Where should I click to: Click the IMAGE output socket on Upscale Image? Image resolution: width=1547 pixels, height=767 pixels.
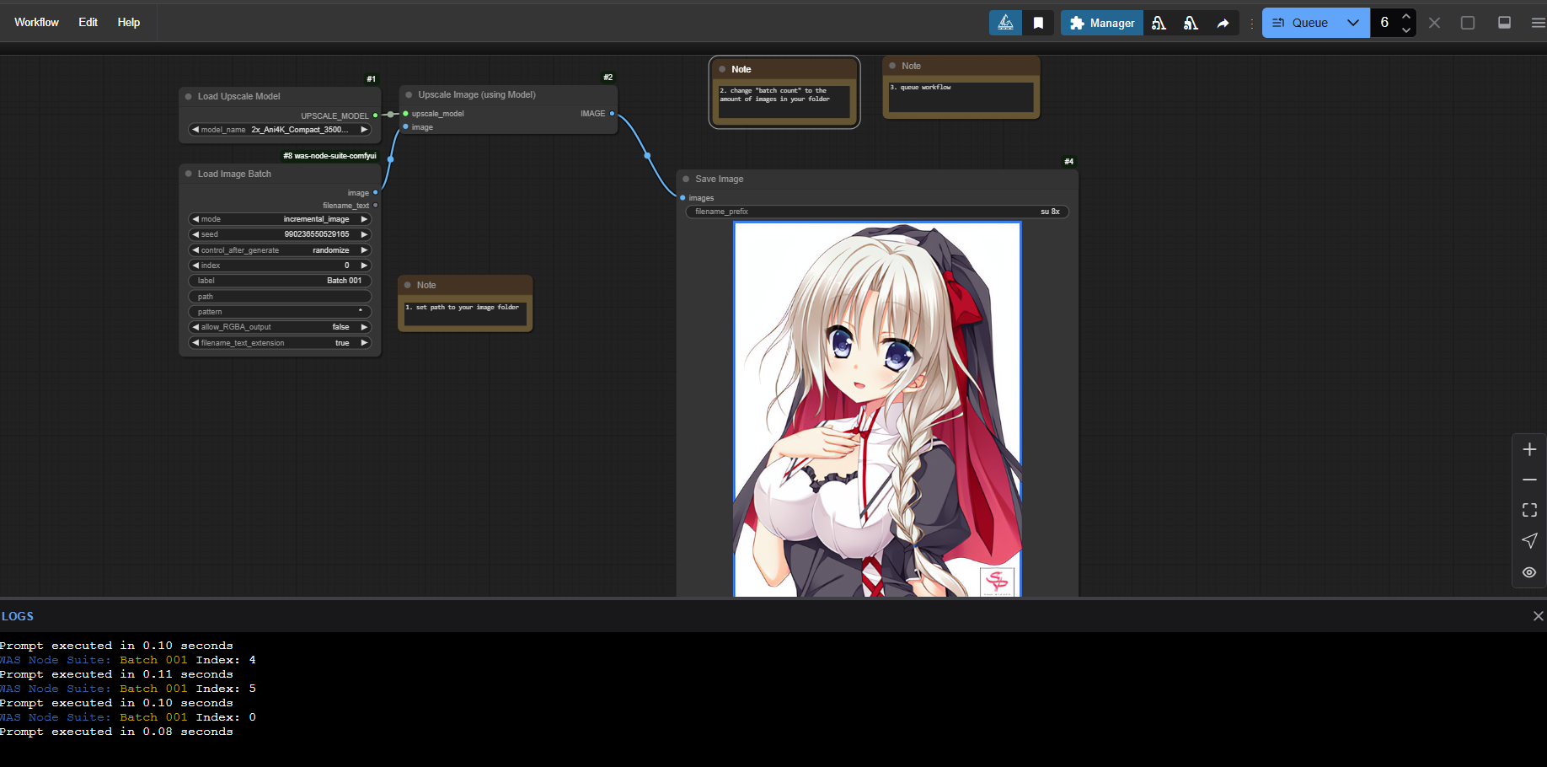point(612,114)
